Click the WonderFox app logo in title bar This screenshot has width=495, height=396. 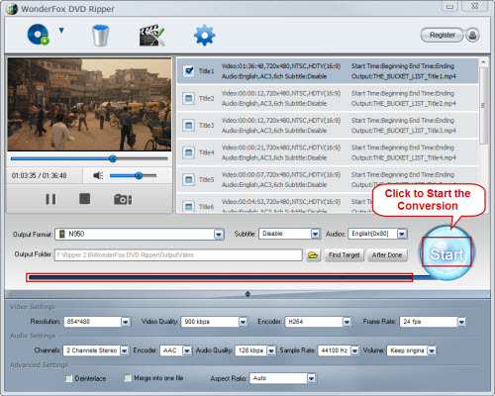[11, 9]
